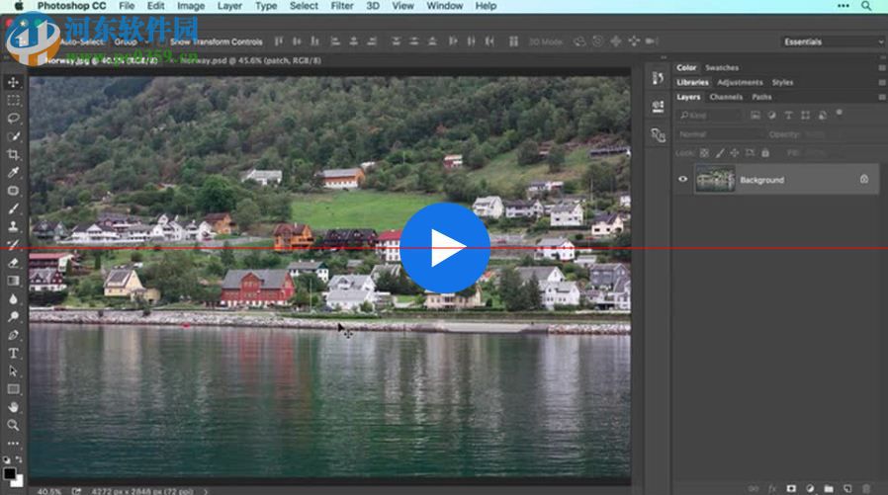Select the Eyedropper tool
Viewport: 888px width, 495px height.
(13, 173)
